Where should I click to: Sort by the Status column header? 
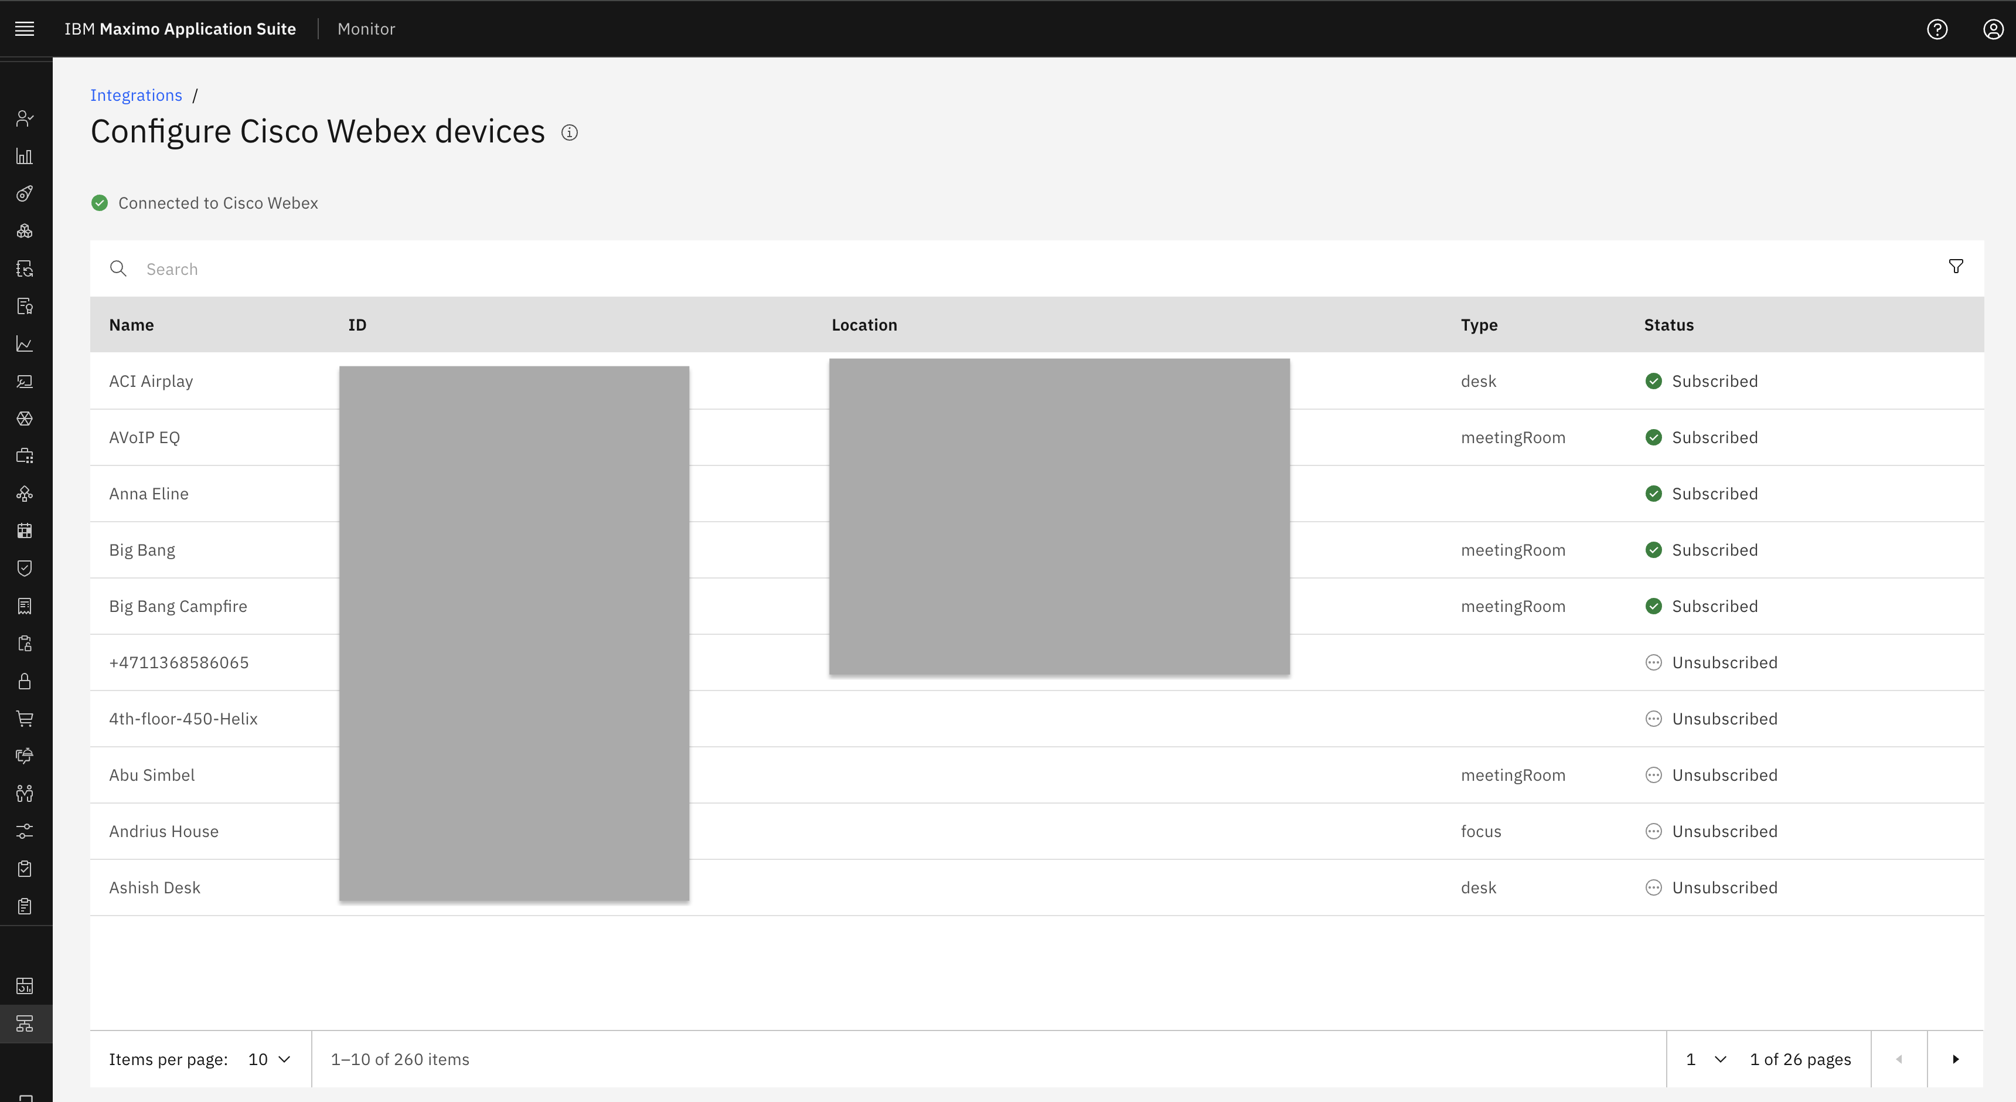tap(1668, 325)
